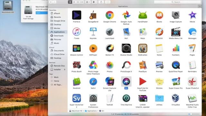Go back in Finder history
The height and width of the screenshot is (116, 206).
tap(51, 2)
